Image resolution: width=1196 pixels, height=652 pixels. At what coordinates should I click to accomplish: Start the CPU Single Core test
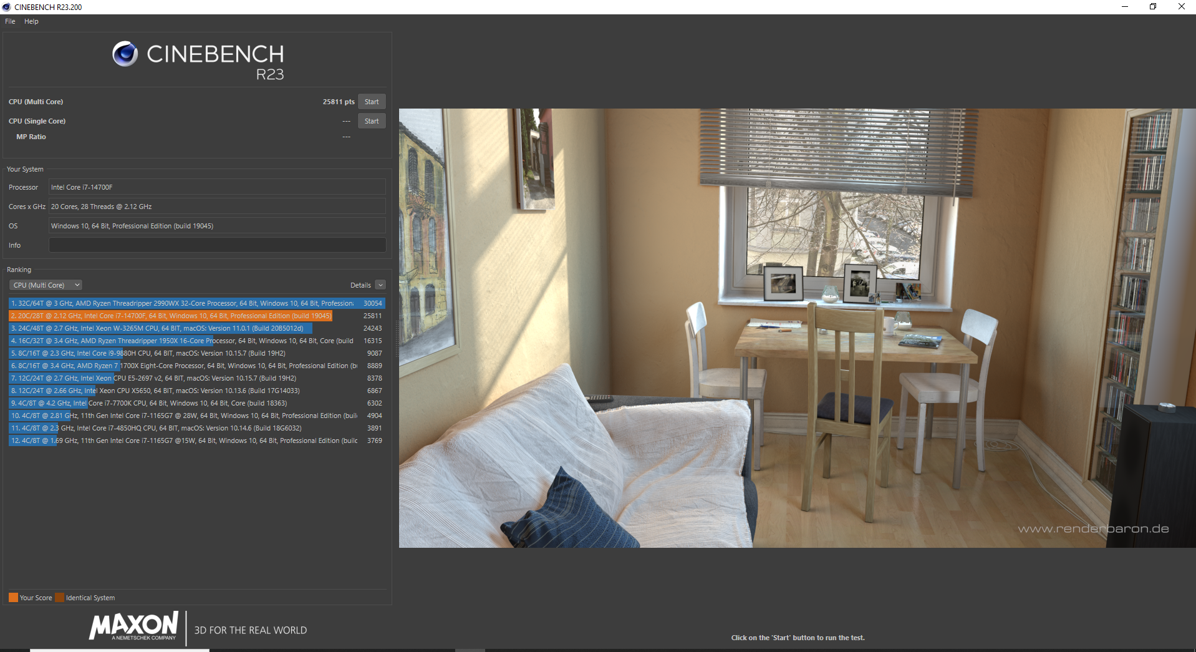point(372,121)
